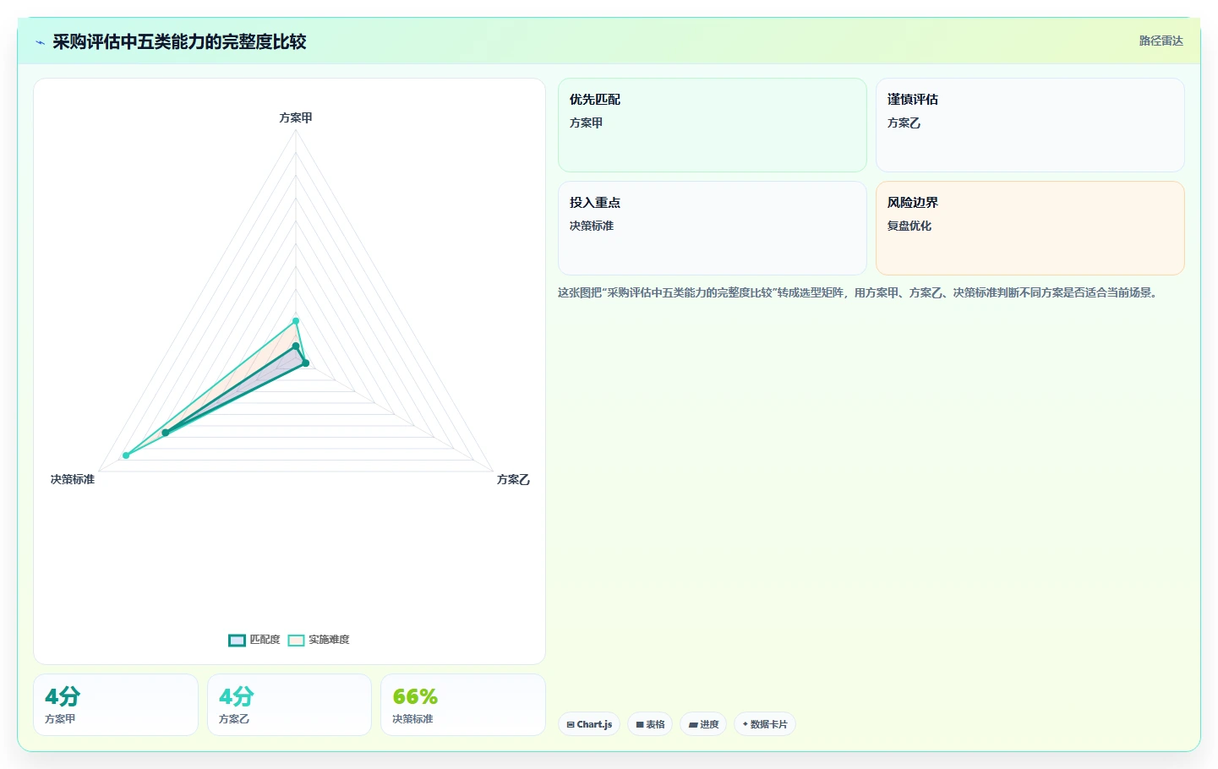Click the title 采购评估中五类能力的完整度比较
Image resolution: width=1218 pixels, height=769 pixels.
[x=179, y=41]
